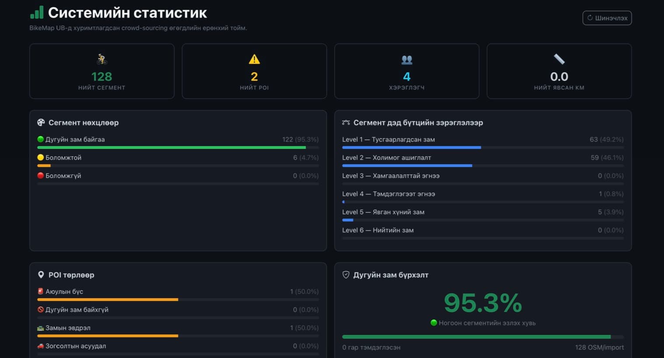Click the shield icon beside Дугуйн зам бүрхэлт

pyautogui.click(x=346, y=275)
